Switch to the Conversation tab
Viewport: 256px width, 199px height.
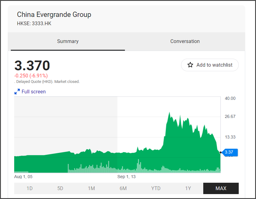(185, 41)
